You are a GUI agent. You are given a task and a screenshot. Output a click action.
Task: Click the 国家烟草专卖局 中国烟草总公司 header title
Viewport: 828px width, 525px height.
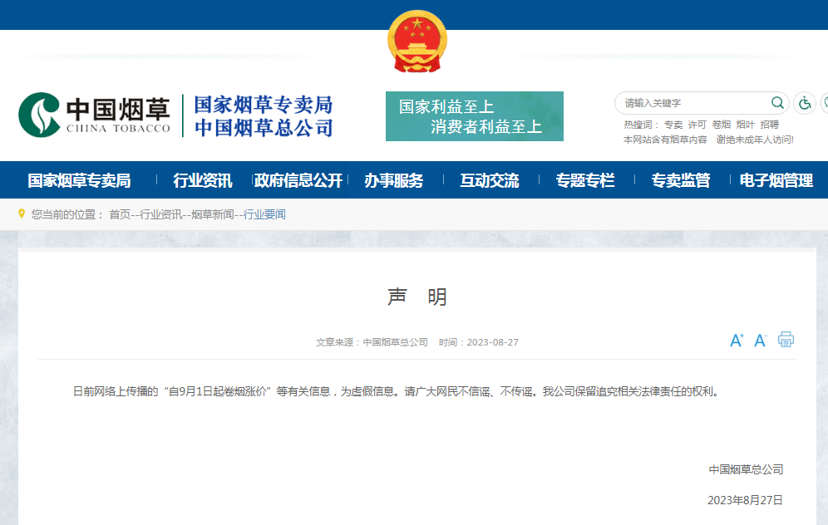click(x=263, y=116)
